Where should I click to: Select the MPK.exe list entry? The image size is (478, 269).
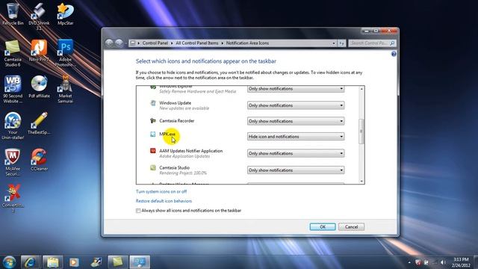(167, 134)
